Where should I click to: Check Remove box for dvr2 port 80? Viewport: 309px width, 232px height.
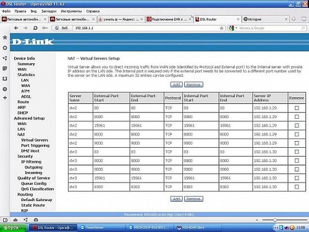coord(297,108)
